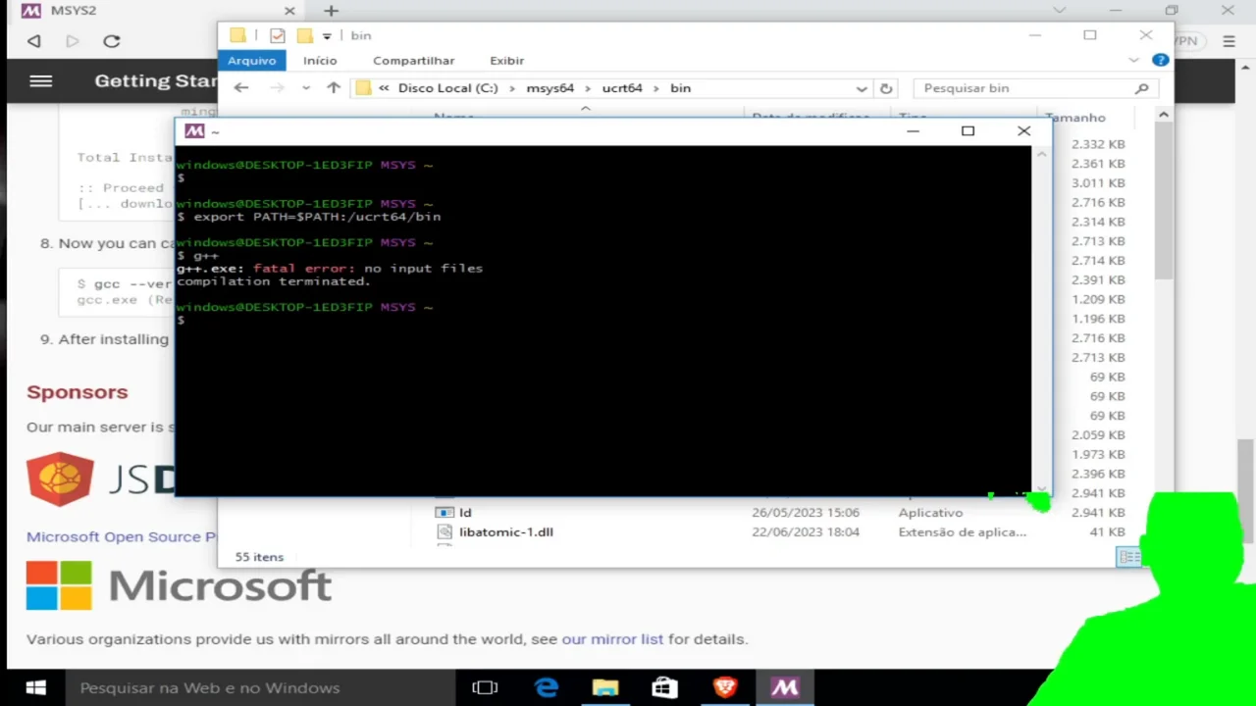The width and height of the screenshot is (1256, 706).
Task: Select the libatomic-1.dll file
Action: [506, 531]
